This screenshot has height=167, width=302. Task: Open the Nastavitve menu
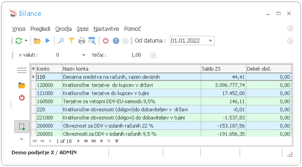click(x=106, y=29)
